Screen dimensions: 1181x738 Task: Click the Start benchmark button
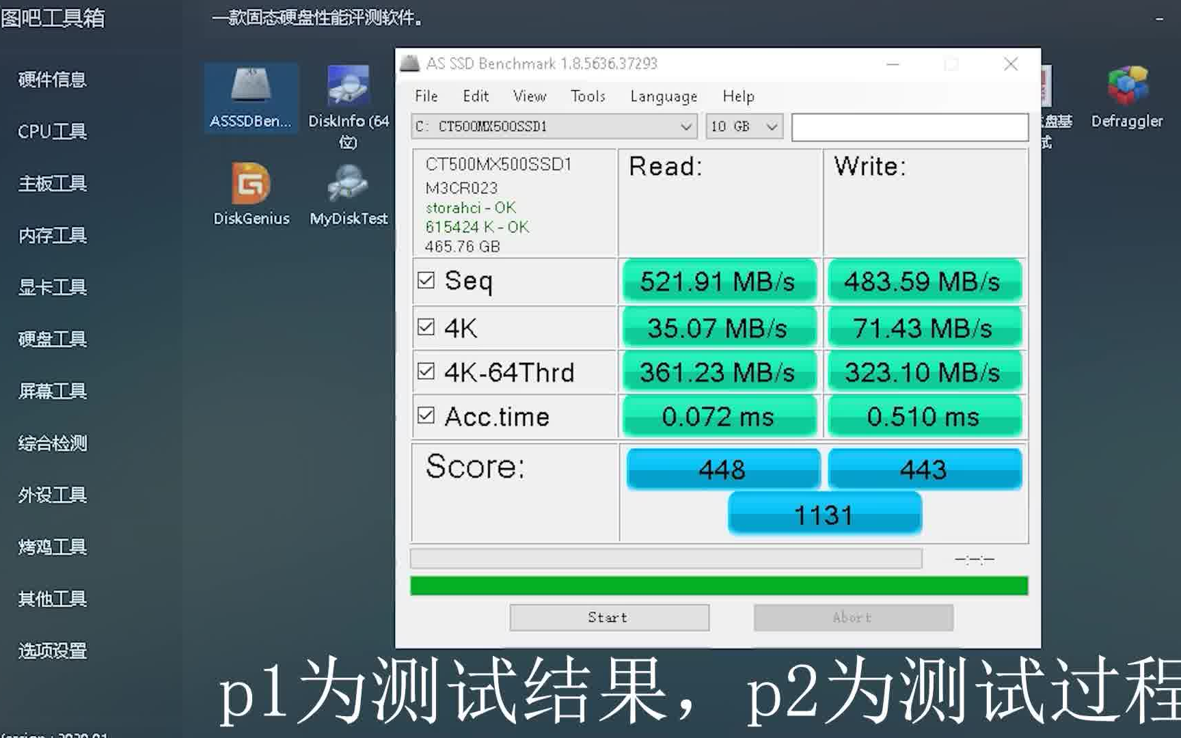point(609,618)
